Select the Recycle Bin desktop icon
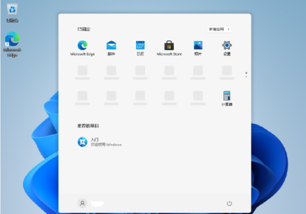 click(x=12, y=13)
